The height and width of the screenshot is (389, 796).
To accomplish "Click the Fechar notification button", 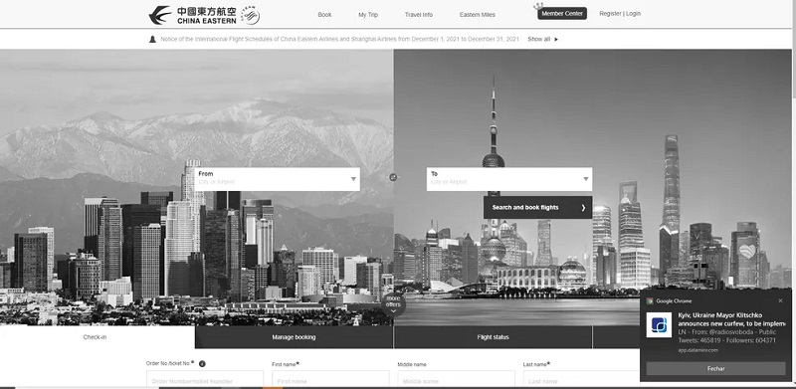I will point(715,369).
